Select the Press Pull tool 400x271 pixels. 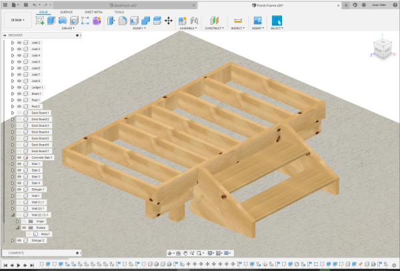[111, 21]
